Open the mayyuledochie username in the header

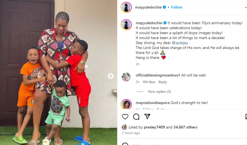pyautogui.click(x=148, y=7)
